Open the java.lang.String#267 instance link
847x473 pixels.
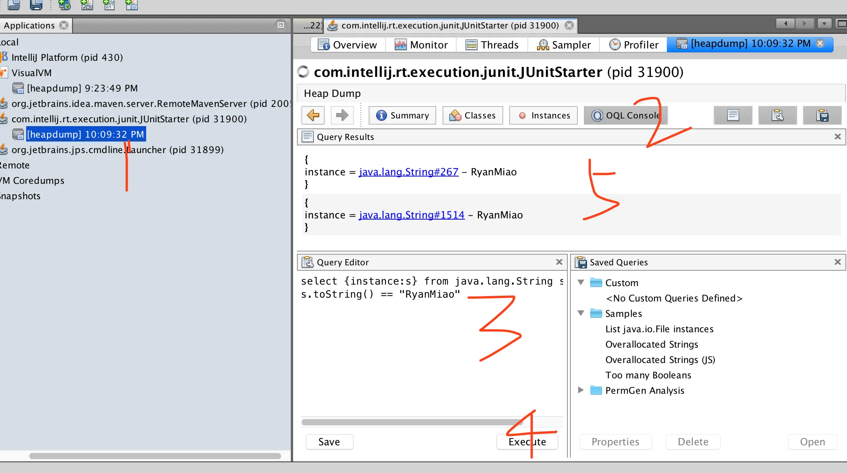click(x=408, y=172)
